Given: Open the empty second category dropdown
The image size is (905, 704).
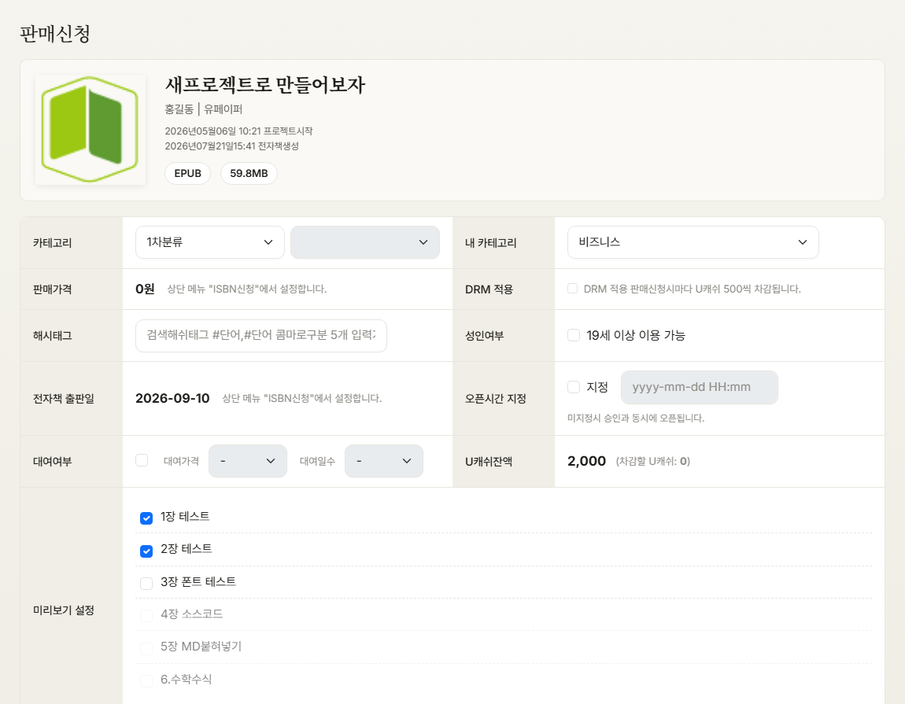Looking at the screenshot, I should 365,242.
